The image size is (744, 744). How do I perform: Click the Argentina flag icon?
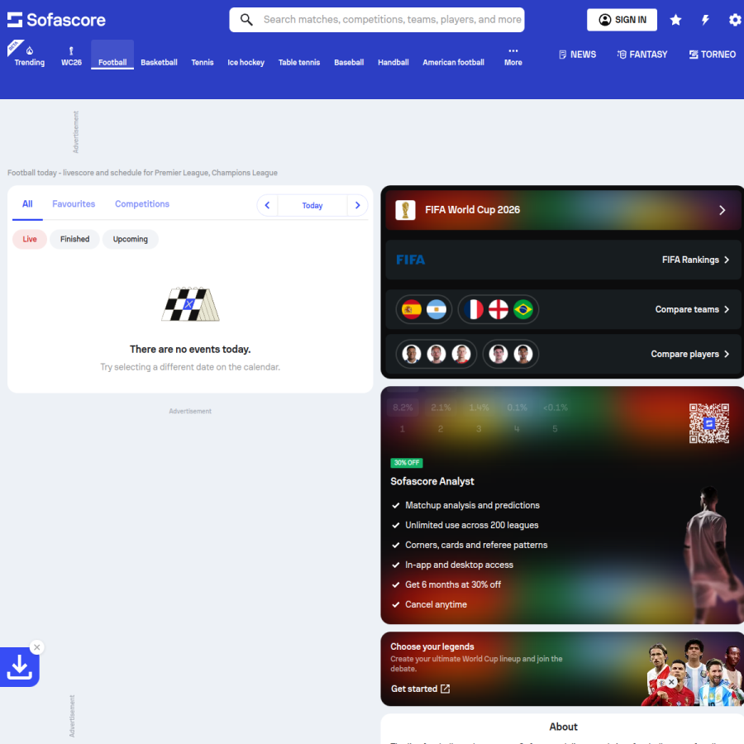[436, 309]
